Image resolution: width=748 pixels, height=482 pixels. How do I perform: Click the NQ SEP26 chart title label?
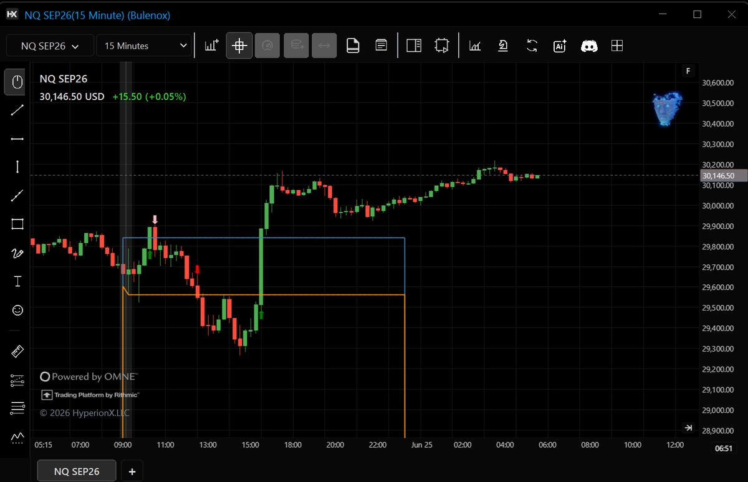64,79
